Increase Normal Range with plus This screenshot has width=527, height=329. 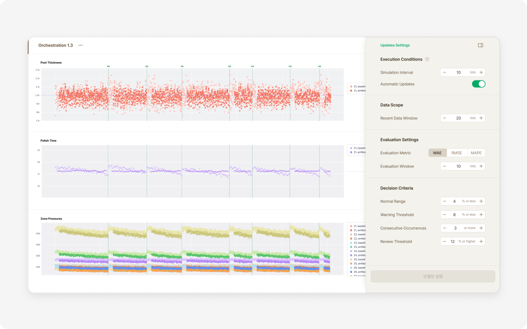click(x=481, y=201)
